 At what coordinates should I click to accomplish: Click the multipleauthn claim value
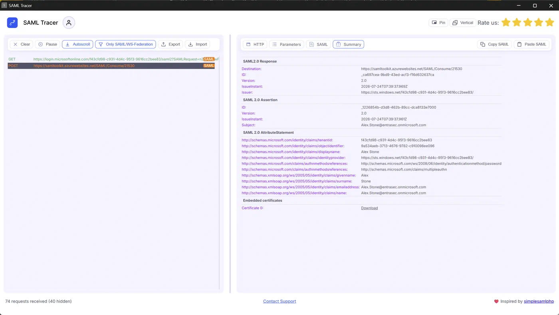tap(404, 170)
